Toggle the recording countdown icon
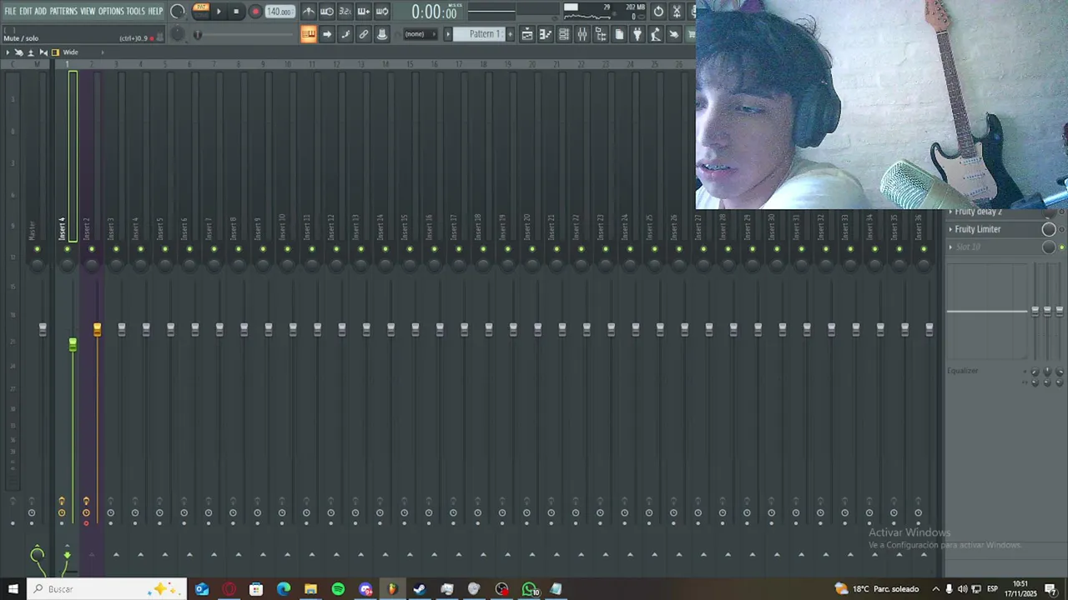Screen dimensions: 1068x600 coord(345,12)
